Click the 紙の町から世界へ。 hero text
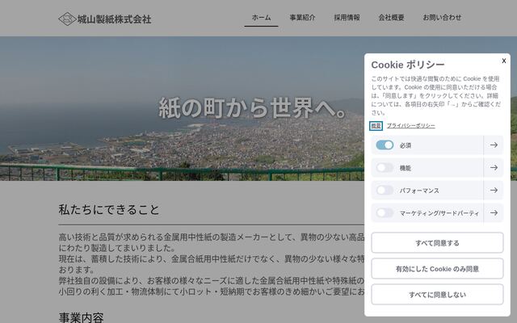517x323 pixels. tap(253, 107)
